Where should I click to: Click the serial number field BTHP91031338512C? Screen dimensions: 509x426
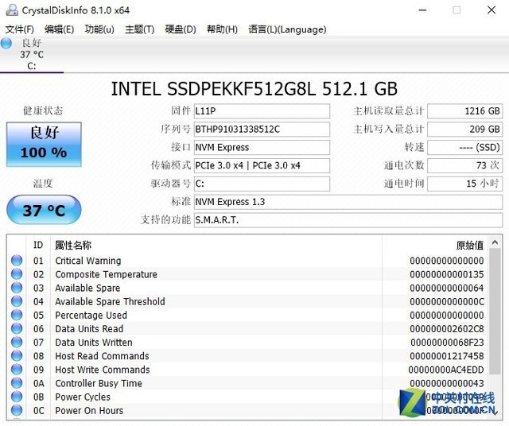pos(262,130)
